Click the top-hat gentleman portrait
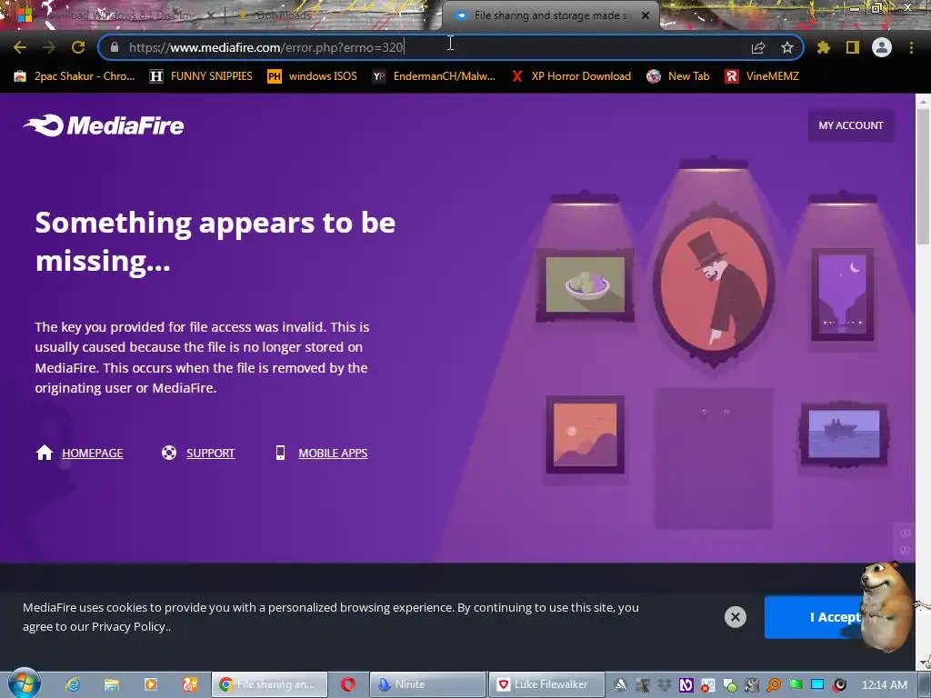This screenshot has height=698, width=931. tap(714, 284)
